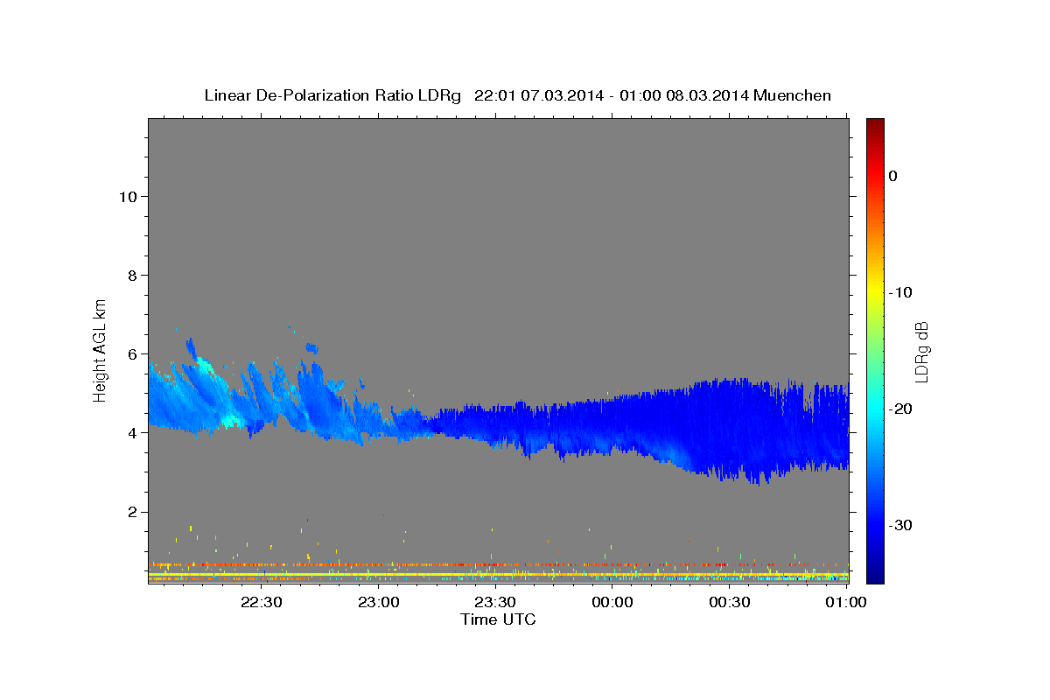The height and width of the screenshot is (700, 1050).
Task: Click the 'LDRg dB' colorbar label
Action: 921,352
